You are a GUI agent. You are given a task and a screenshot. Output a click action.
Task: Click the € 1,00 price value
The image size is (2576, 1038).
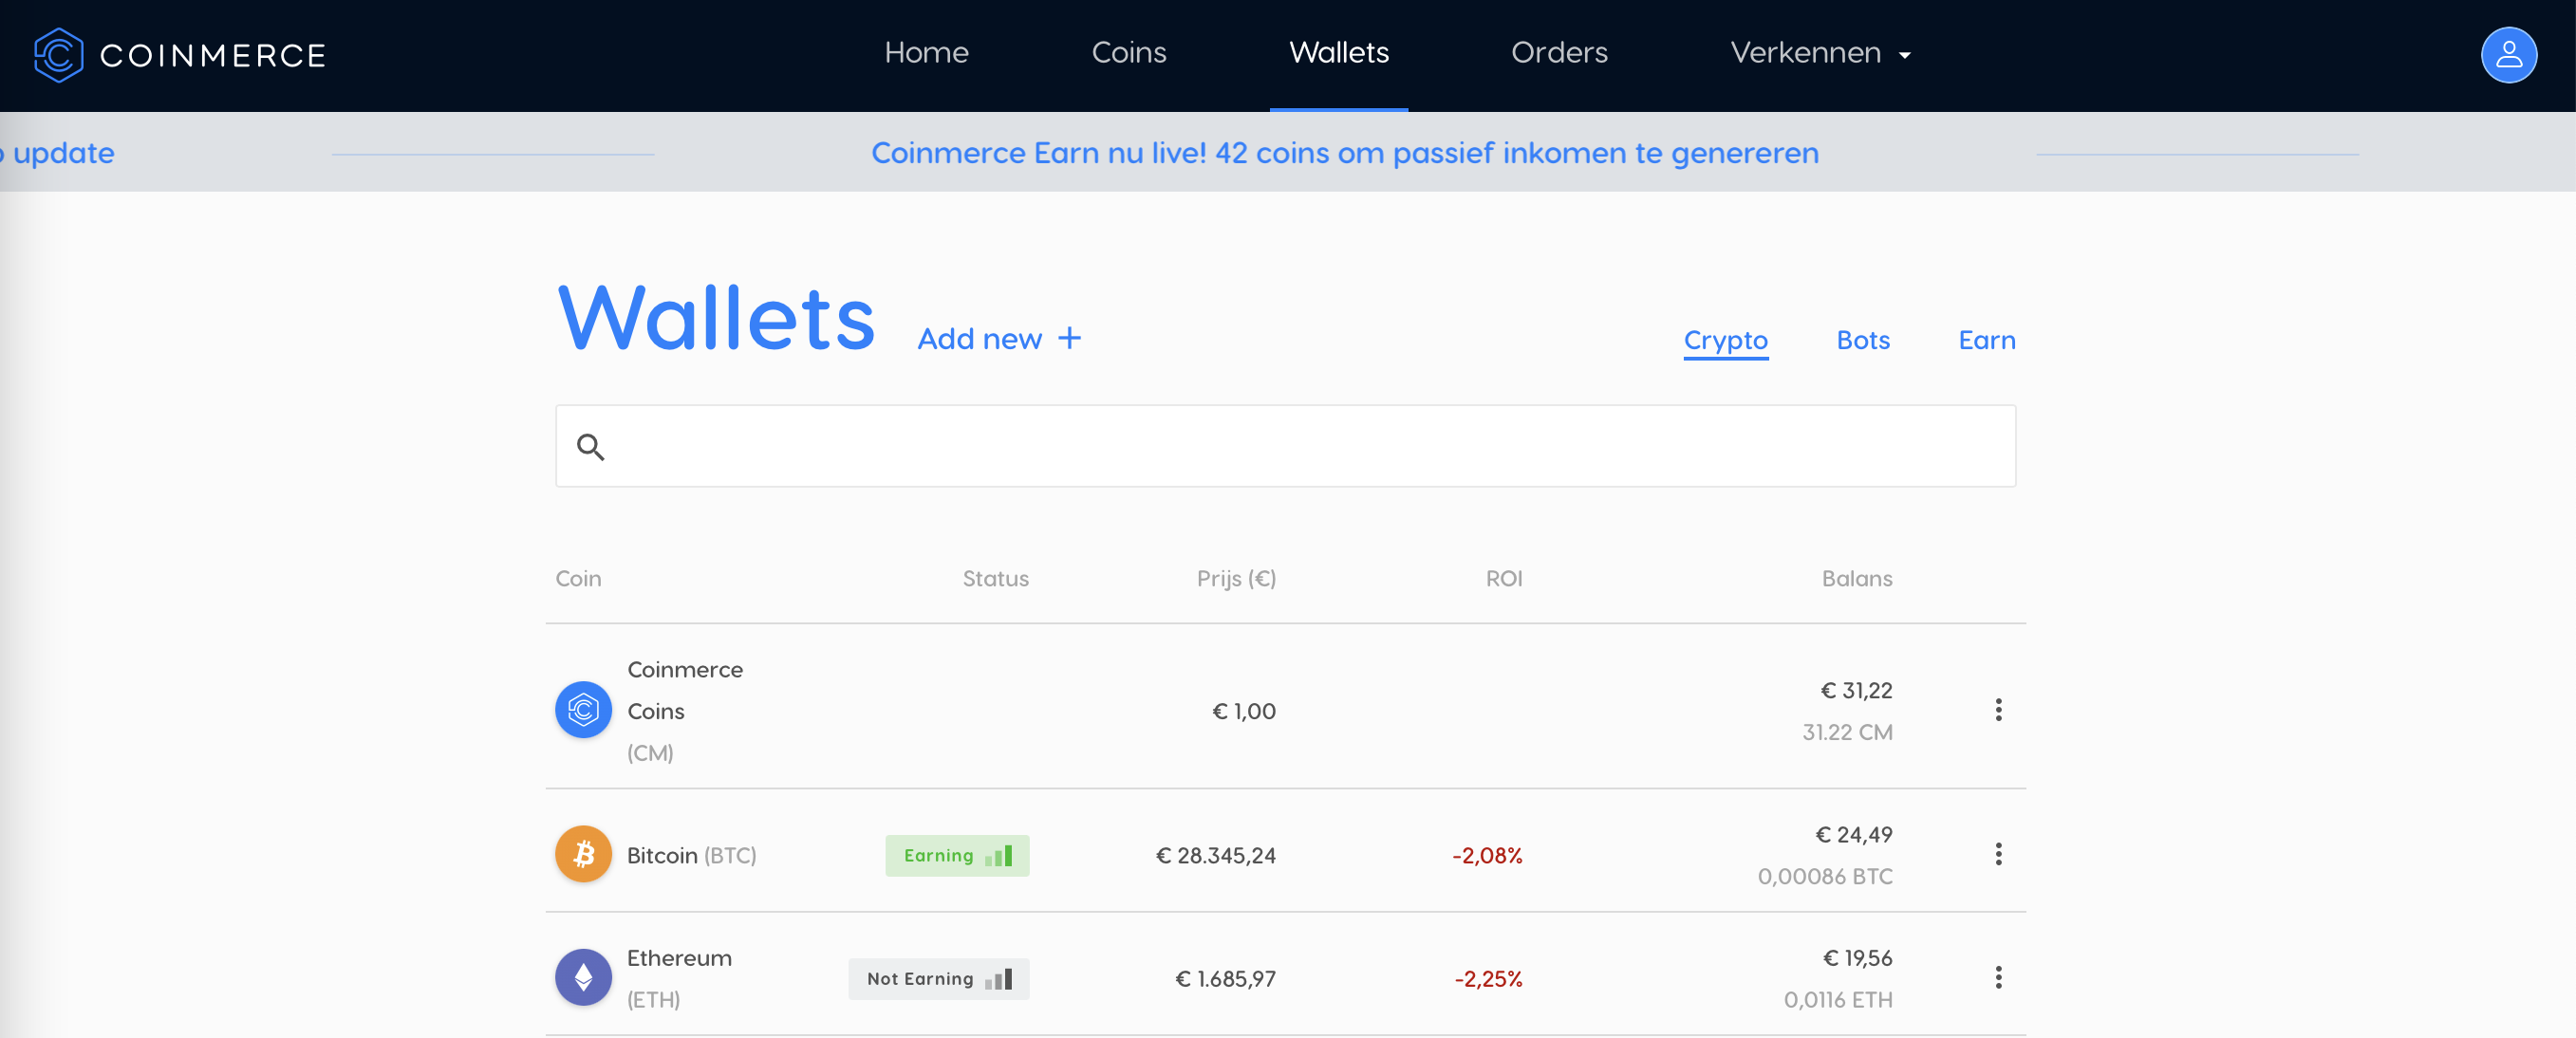coord(1243,712)
